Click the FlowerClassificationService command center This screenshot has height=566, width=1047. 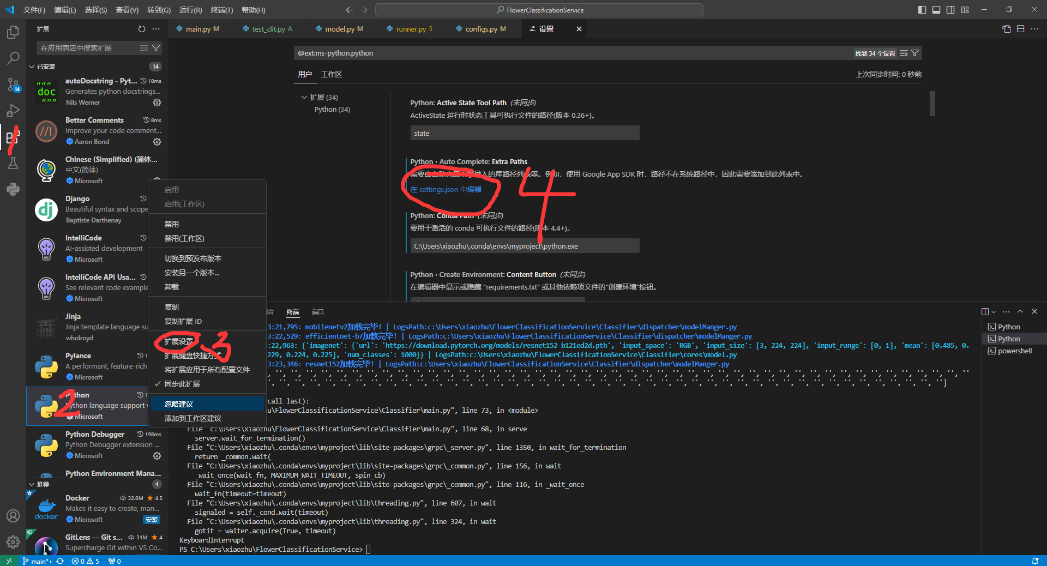539,10
